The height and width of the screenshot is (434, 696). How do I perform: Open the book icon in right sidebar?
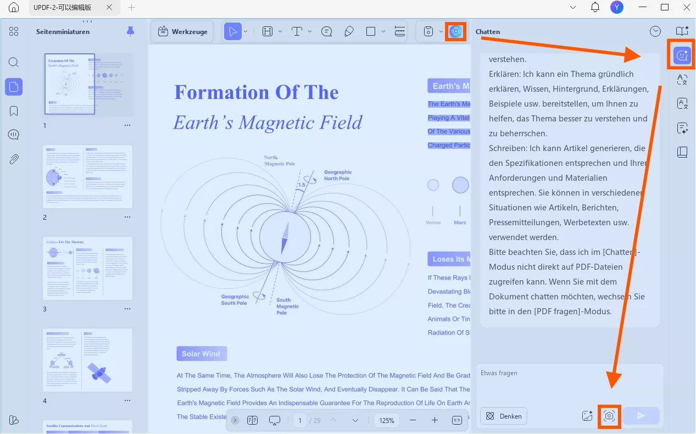(x=682, y=152)
